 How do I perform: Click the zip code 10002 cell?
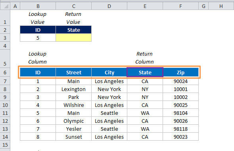(x=180, y=97)
